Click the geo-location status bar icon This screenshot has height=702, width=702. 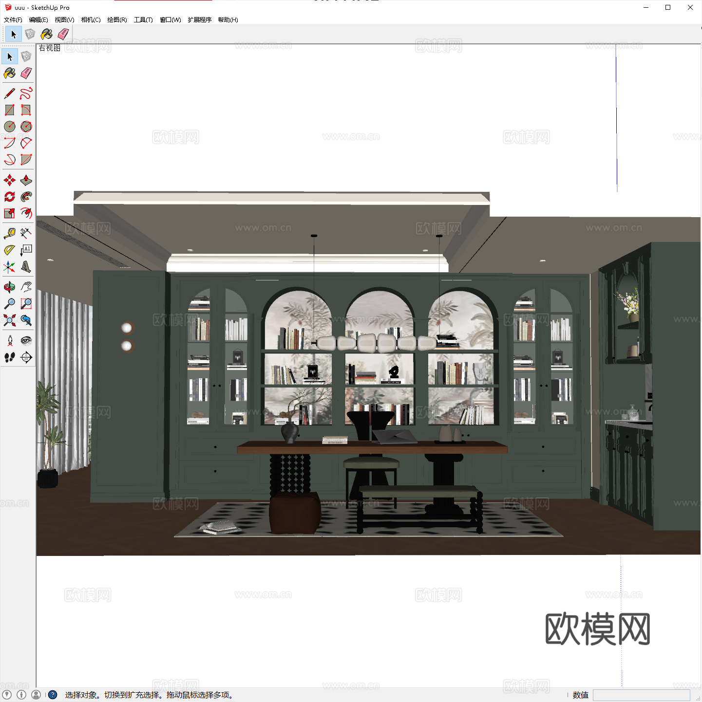[x=7, y=695]
